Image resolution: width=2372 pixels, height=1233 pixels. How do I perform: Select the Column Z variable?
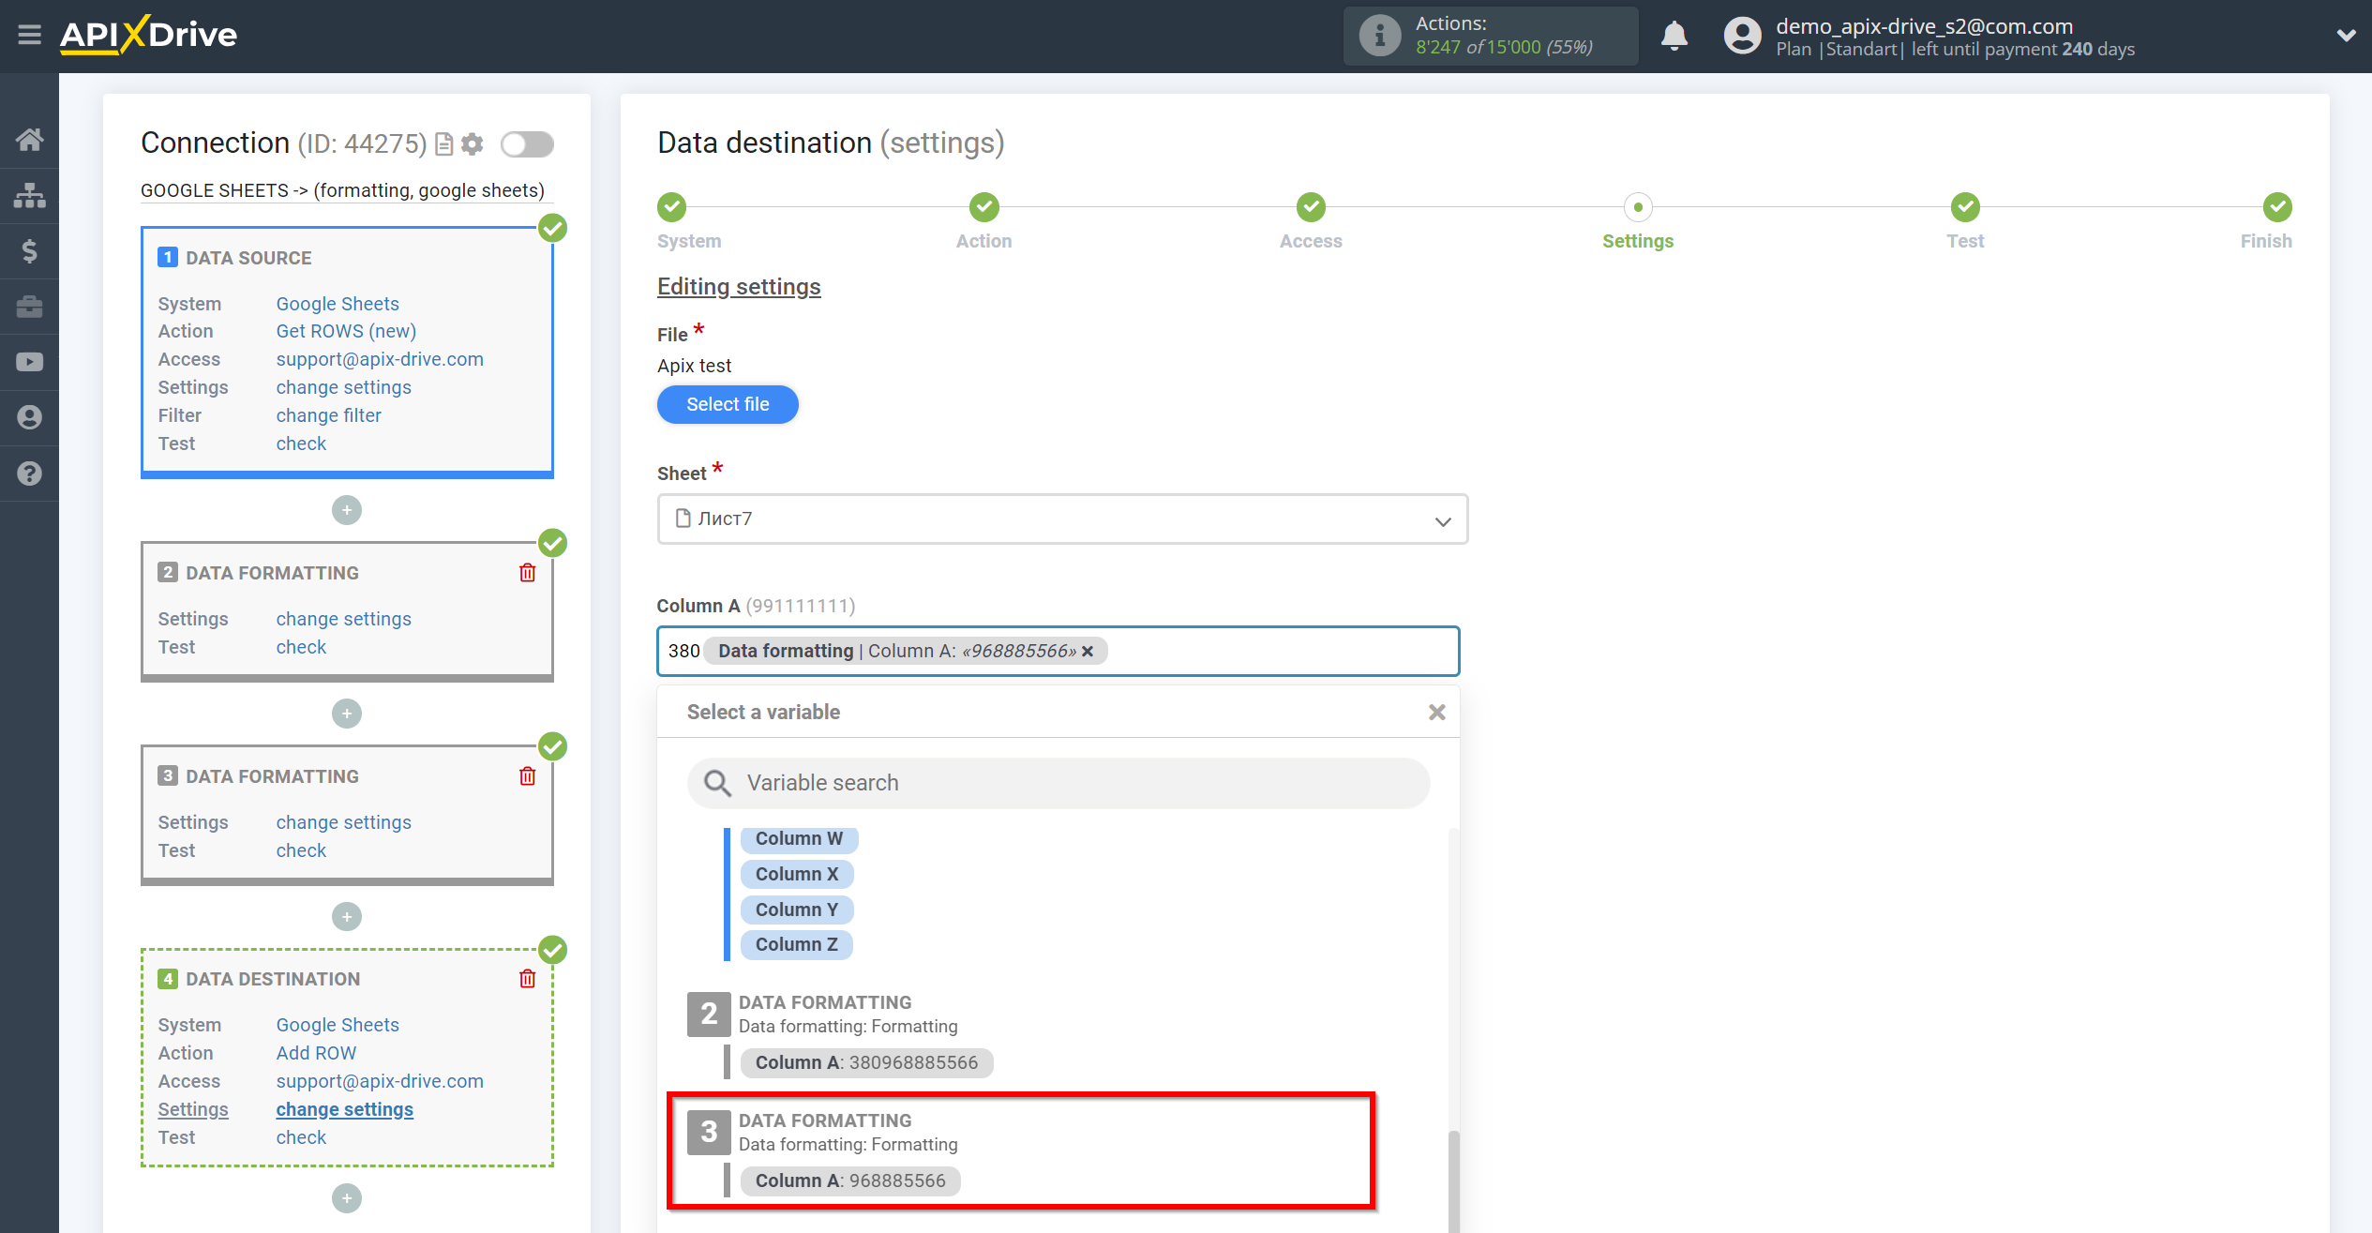tap(797, 945)
